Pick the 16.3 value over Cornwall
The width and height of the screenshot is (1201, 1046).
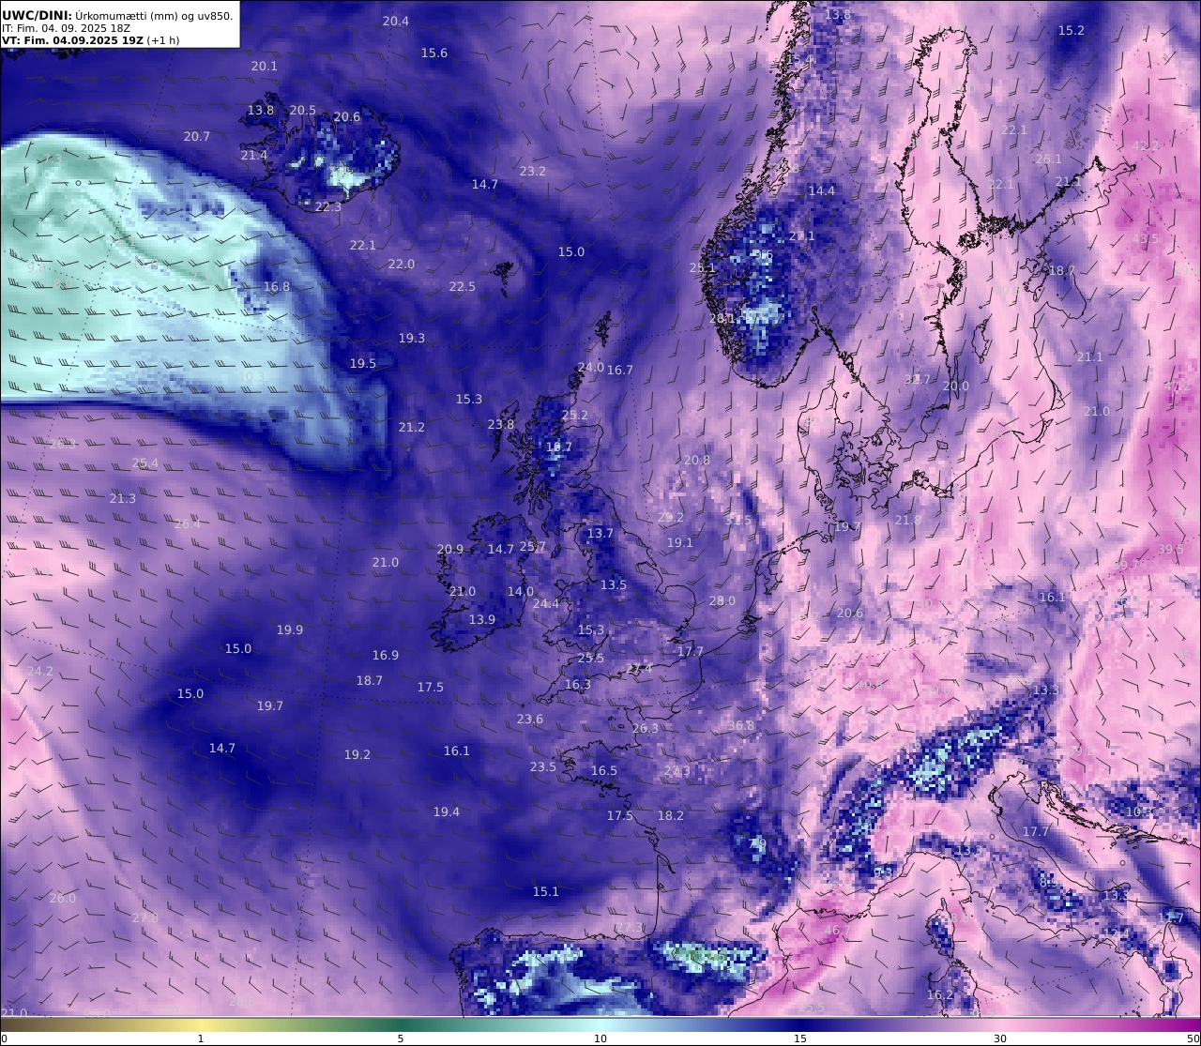point(578,684)
